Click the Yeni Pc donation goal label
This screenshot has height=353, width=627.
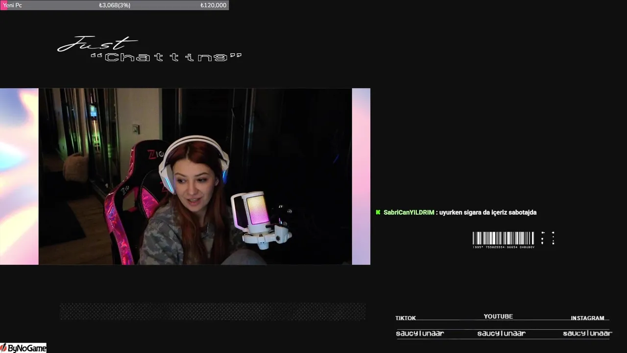12,5
